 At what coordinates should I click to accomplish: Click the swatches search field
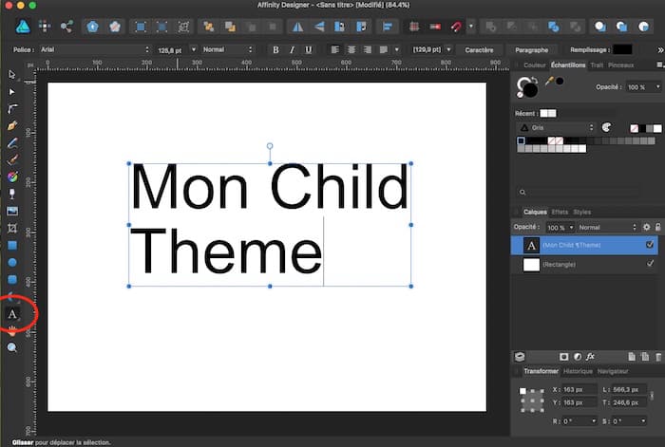coord(579,193)
